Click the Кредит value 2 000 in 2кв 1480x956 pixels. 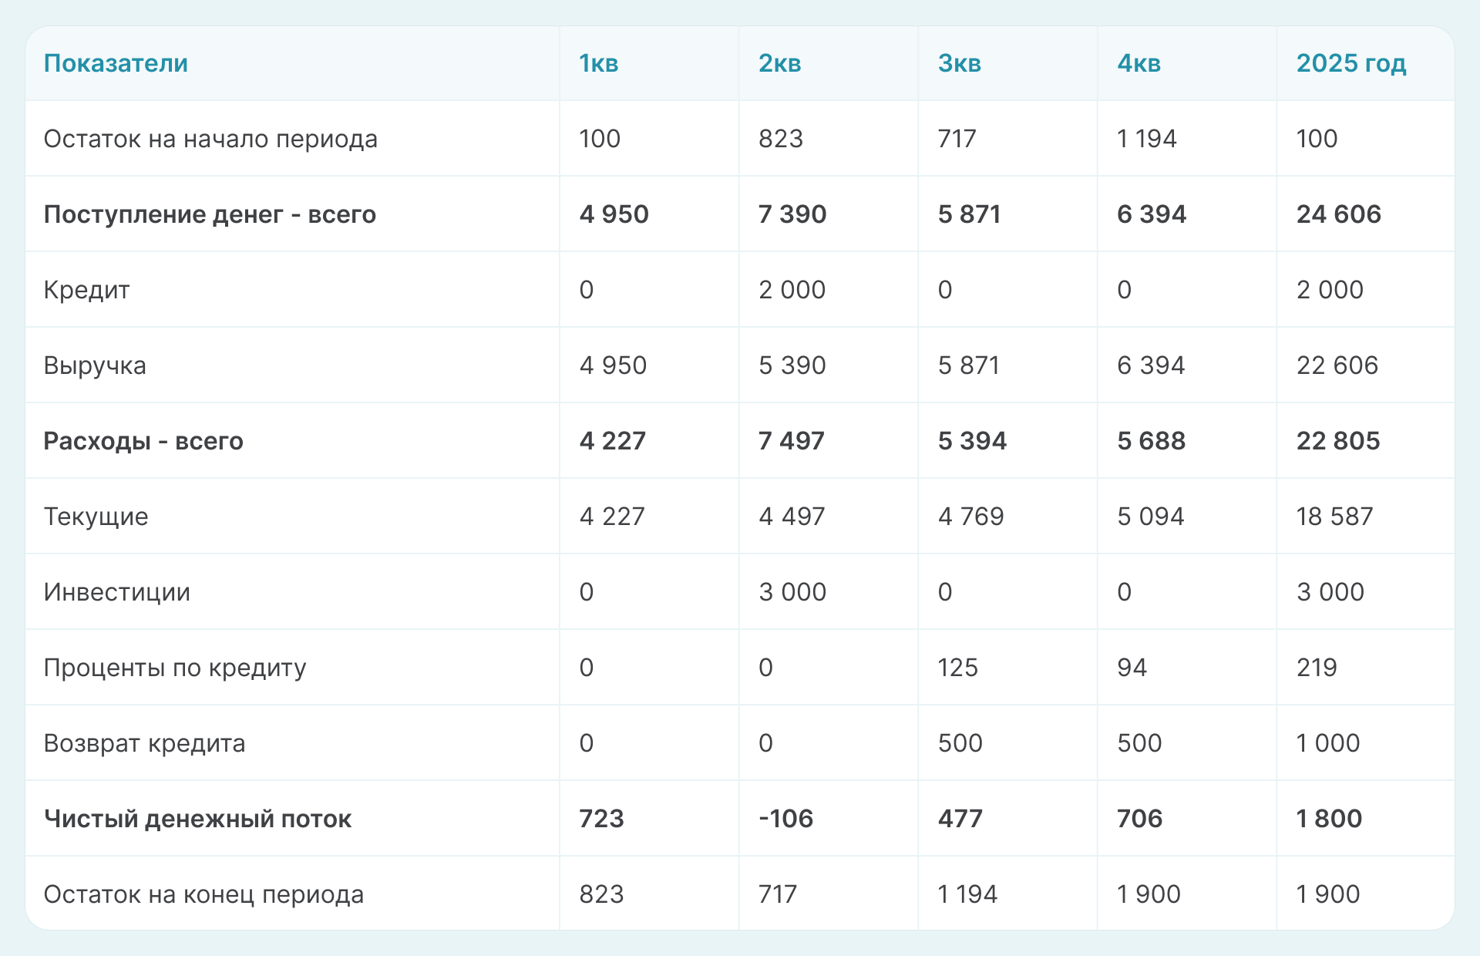click(x=792, y=290)
